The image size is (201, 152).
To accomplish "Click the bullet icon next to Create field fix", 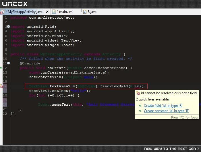I will pos(140,106).
